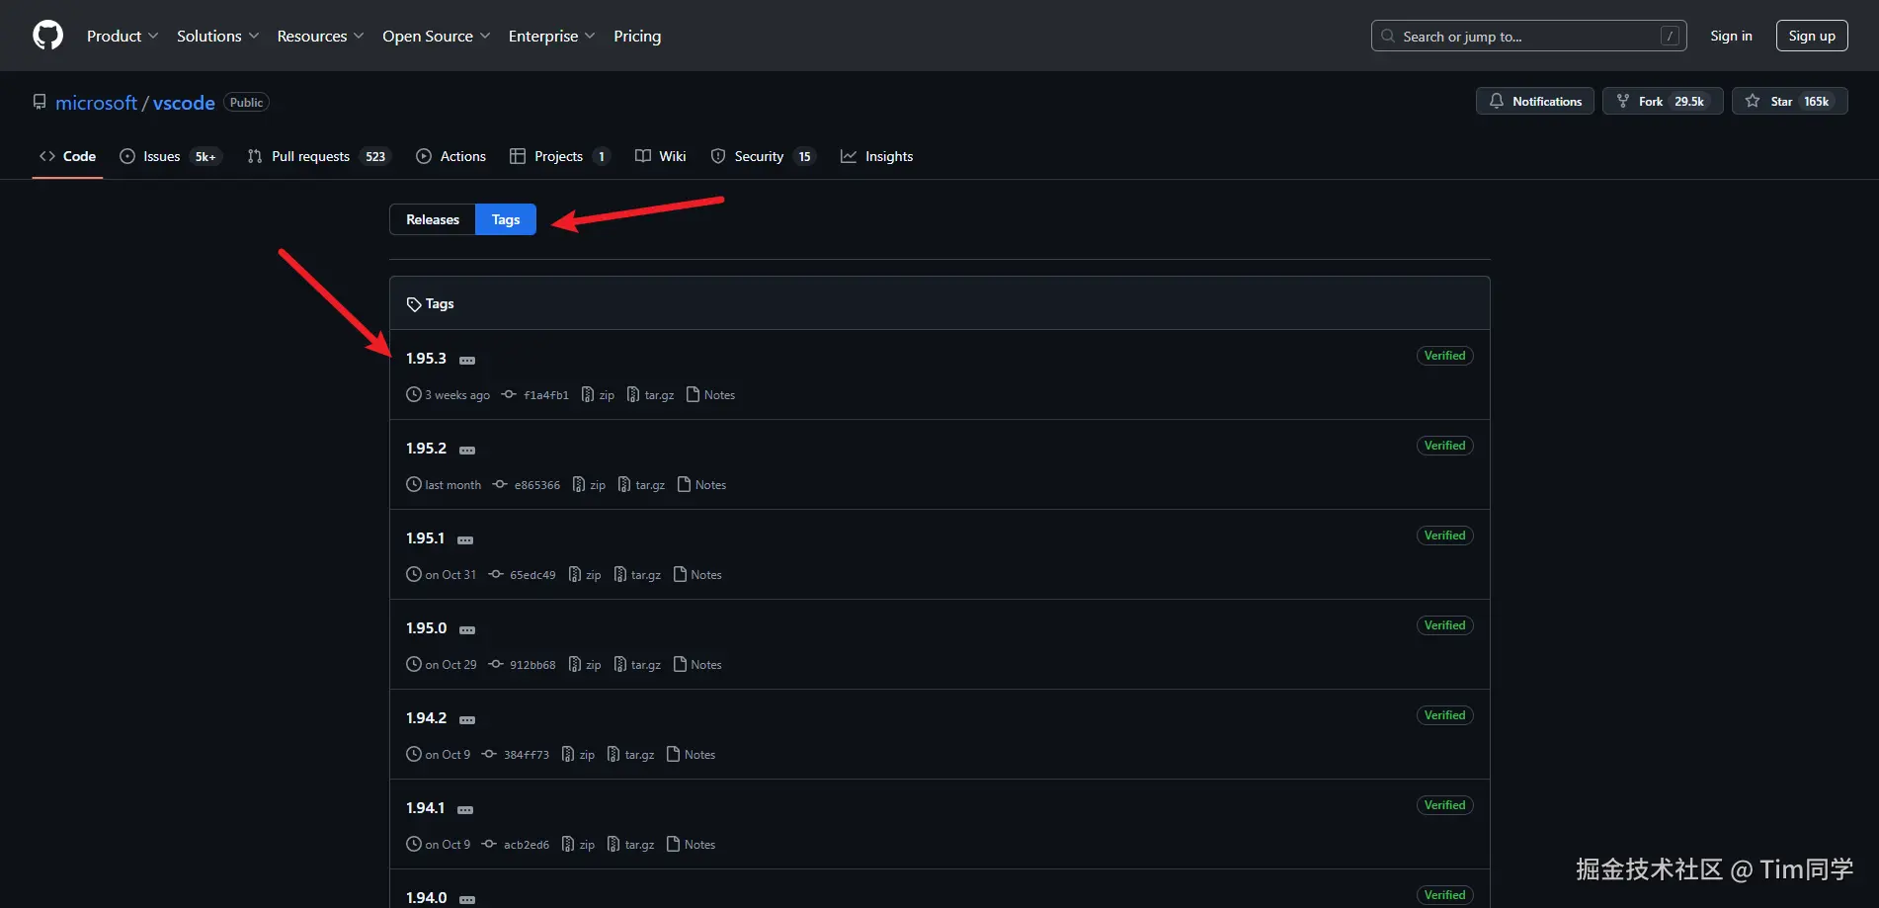Expand the Open Source menu
1879x908 pixels.
point(436,36)
